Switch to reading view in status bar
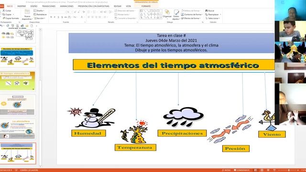 (x=268, y=170)
